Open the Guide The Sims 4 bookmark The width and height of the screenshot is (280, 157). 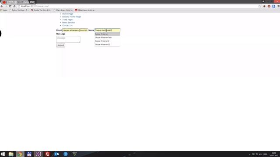41,10
